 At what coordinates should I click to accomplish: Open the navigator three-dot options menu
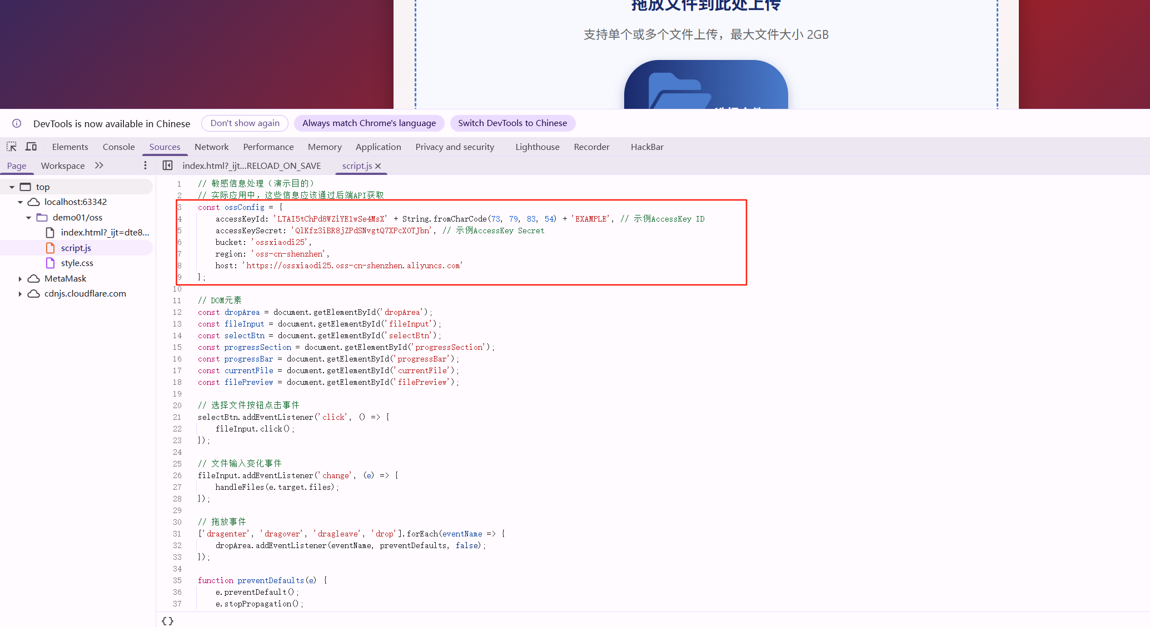coord(145,165)
